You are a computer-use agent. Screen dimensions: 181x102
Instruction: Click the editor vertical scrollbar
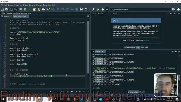point(88,47)
